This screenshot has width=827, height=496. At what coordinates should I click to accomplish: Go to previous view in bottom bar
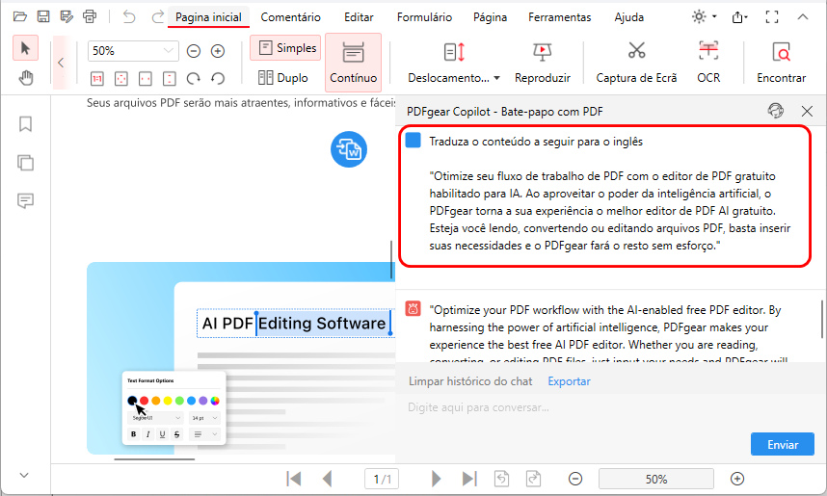501,479
